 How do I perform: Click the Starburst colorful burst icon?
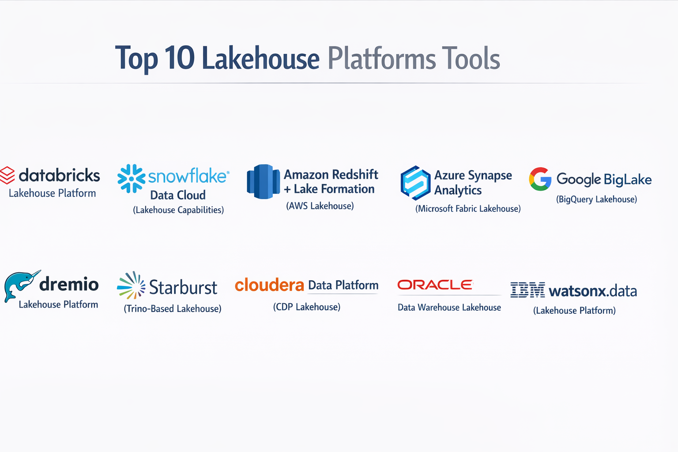coord(131,286)
